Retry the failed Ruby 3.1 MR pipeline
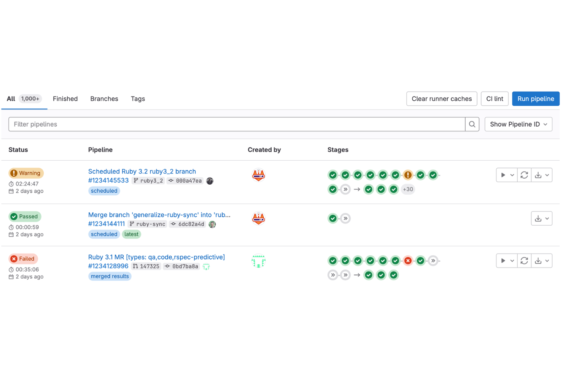The width and height of the screenshot is (563, 375). coord(524,261)
